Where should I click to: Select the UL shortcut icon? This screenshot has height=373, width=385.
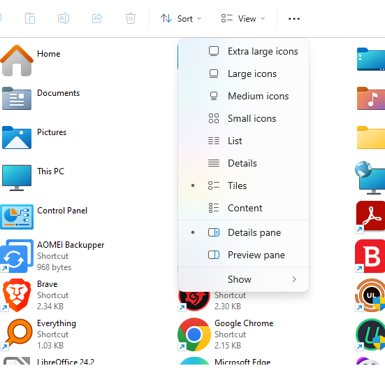[x=370, y=295]
